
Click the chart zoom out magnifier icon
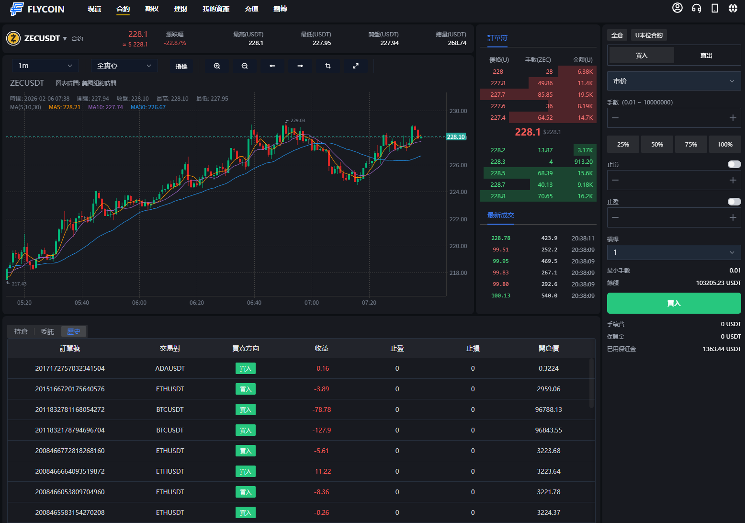click(245, 66)
